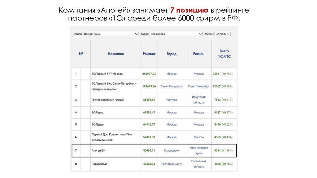Click rating value 52321.38
This screenshot has height=178, width=317.
click(149, 137)
